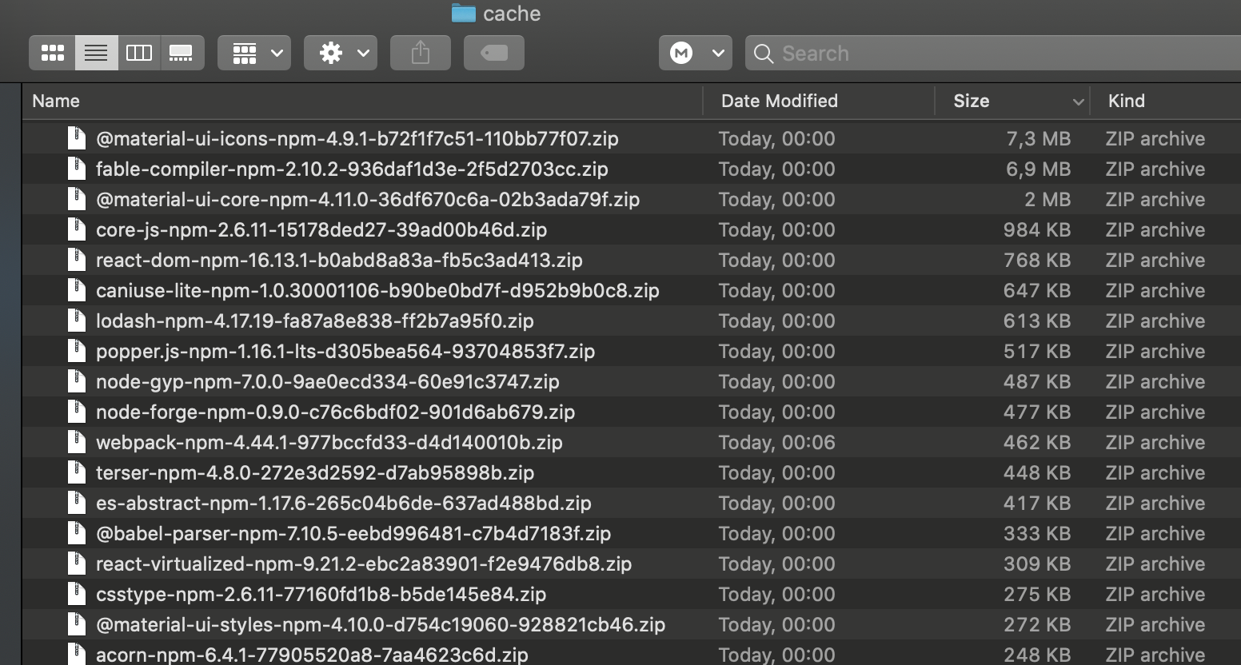Click zip icon of webpack file
The height and width of the screenshot is (665, 1241).
(77, 442)
